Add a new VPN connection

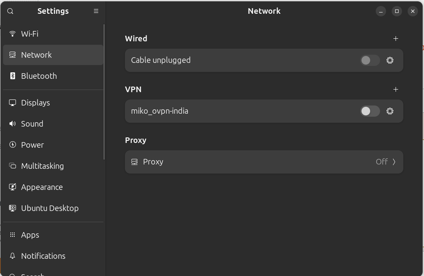(396, 90)
